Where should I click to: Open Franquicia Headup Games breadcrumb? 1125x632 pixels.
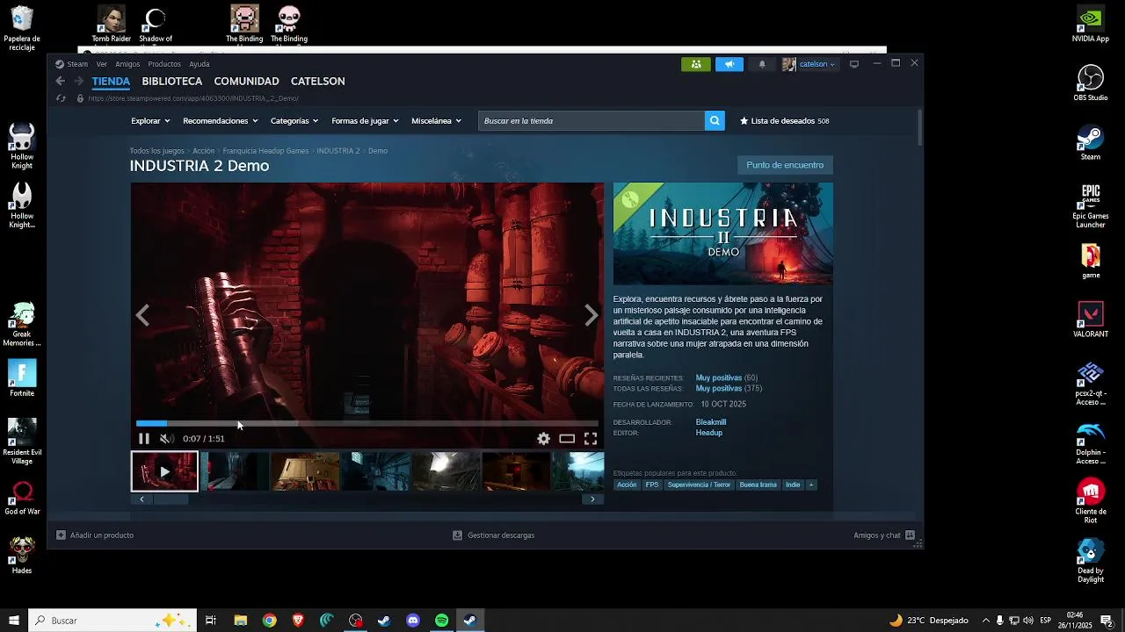[x=265, y=151]
